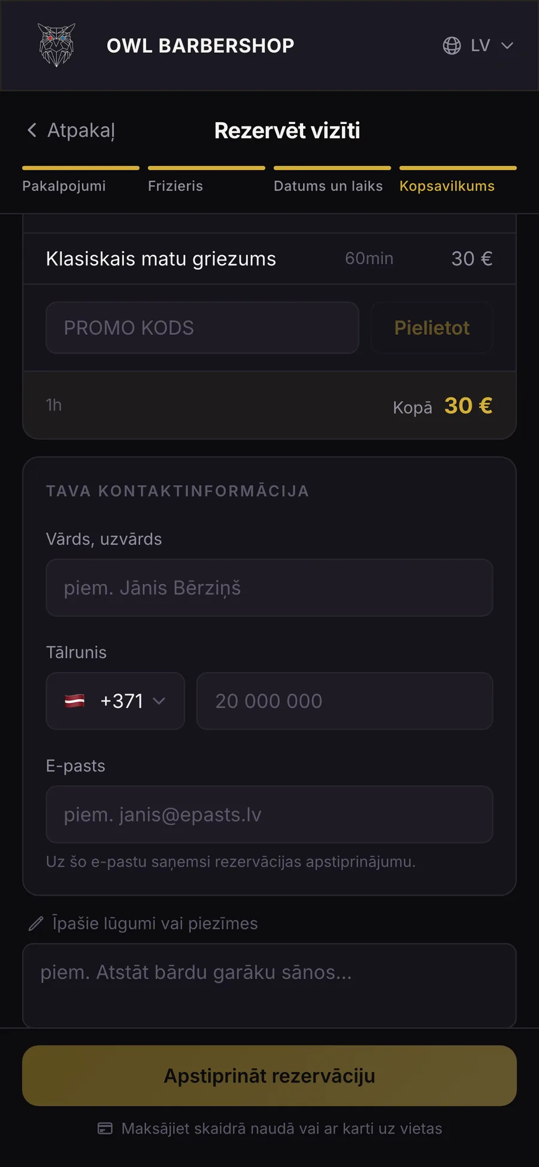Click the Vārds, uzvārds name field
Viewport: 539px width, 1167px height.
[269, 588]
